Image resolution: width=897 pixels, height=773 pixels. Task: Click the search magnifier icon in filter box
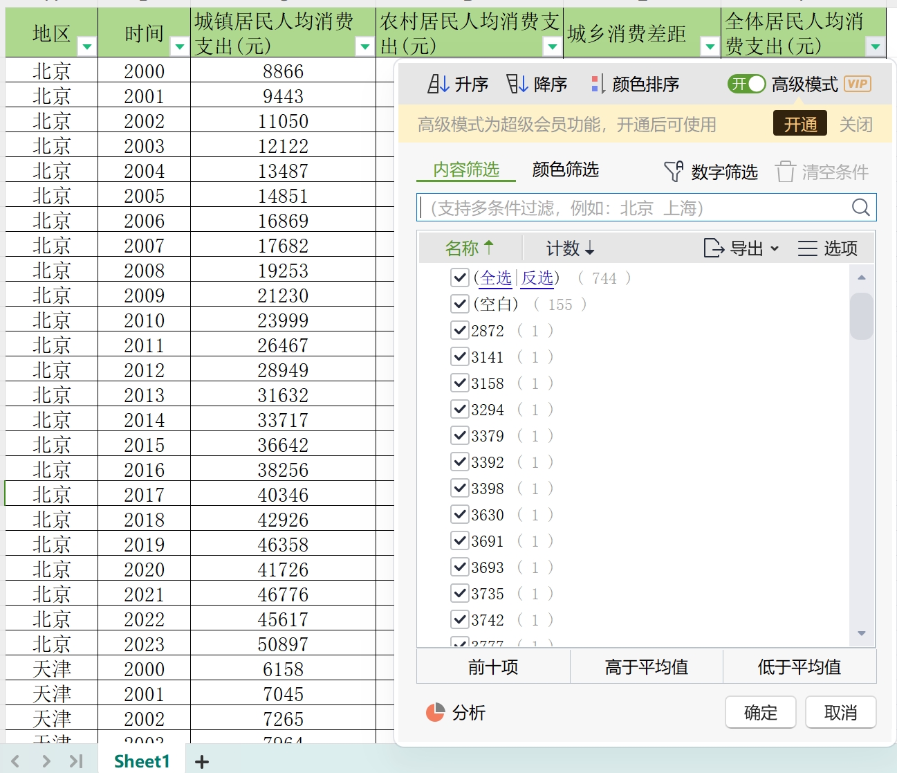860,208
